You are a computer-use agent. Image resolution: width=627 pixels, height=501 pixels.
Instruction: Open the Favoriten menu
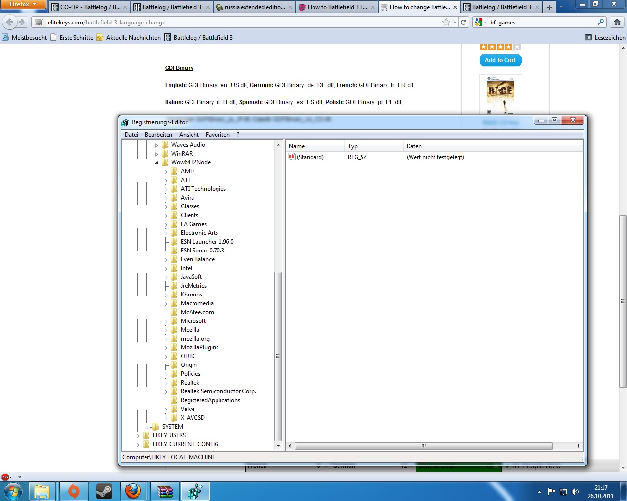217,135
